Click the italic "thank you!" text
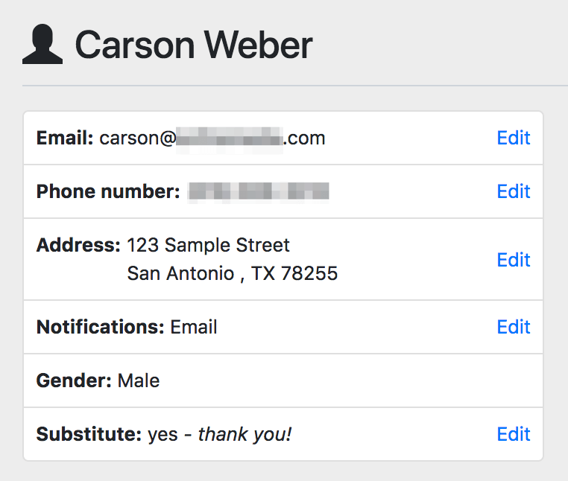Screen dimensions: 568x481 [244, 434]
